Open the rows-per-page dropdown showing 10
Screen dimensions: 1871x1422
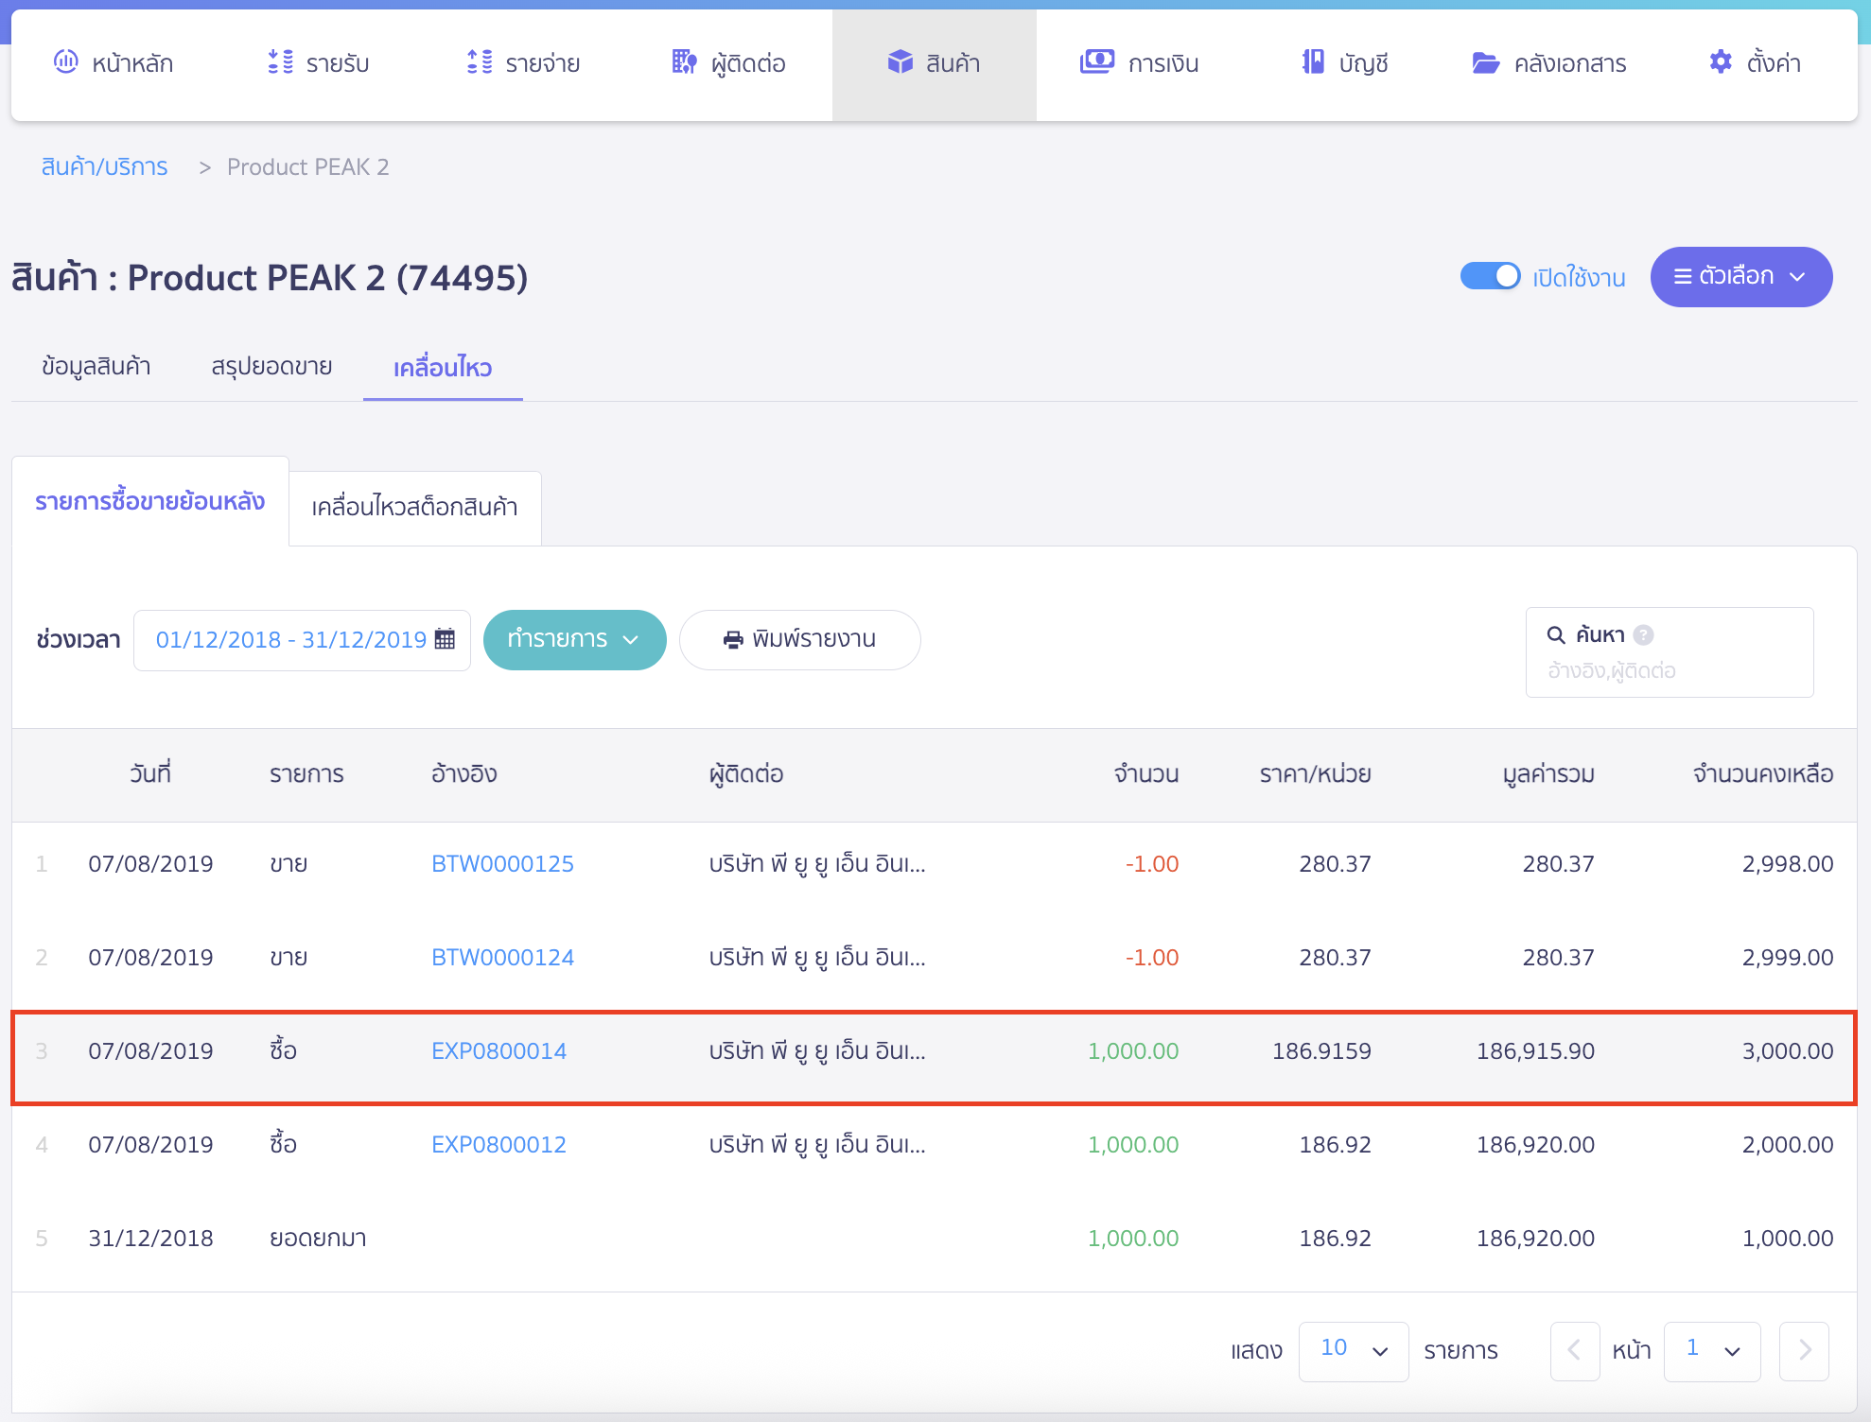coord(1353,1351)
